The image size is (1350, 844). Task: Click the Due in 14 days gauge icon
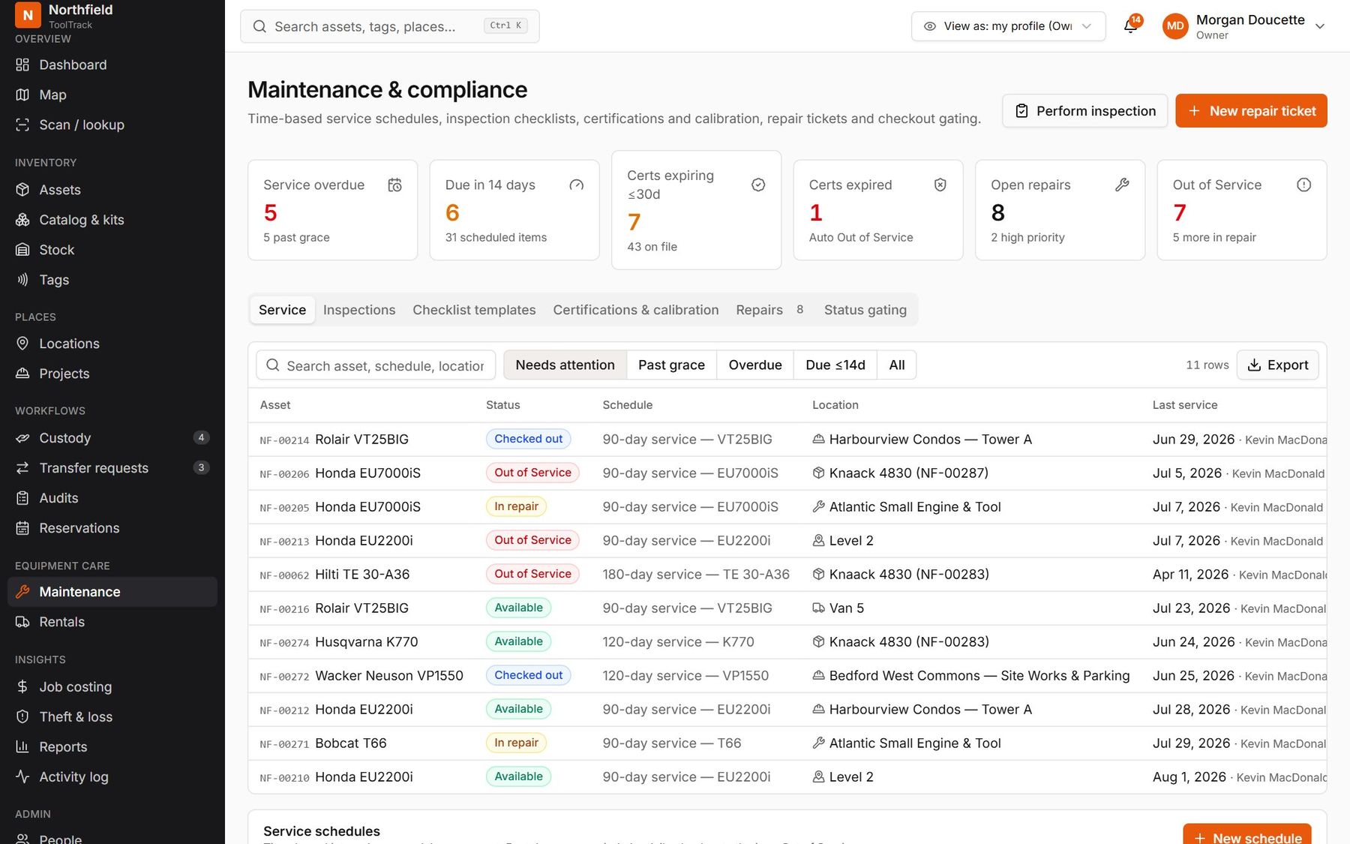coord(577,185)
